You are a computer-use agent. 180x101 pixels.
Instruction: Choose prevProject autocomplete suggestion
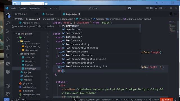(x=101, y=29)
